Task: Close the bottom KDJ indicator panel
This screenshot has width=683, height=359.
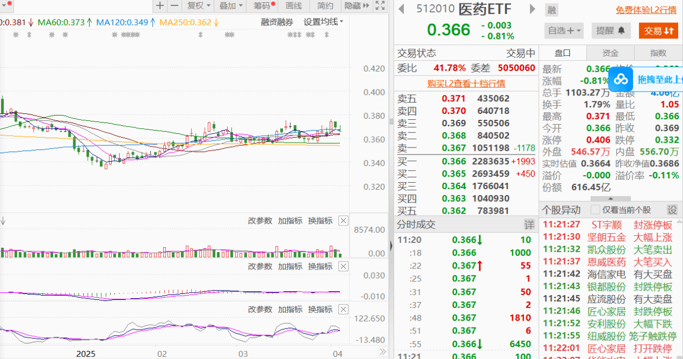Action: [343, 310]
